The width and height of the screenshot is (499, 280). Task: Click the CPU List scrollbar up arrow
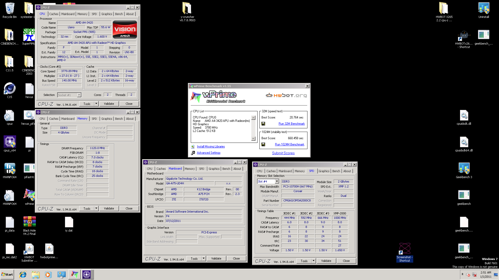point(253,118)
